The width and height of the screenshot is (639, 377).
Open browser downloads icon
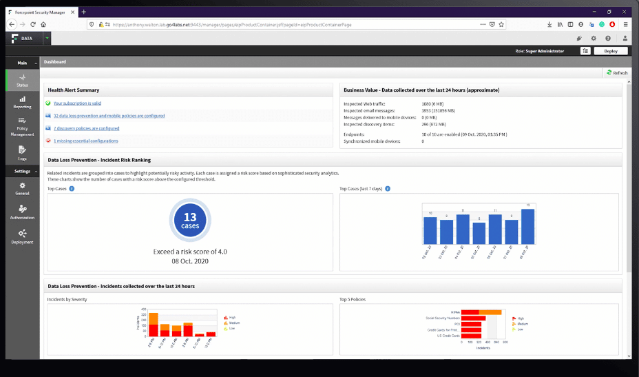549,25
